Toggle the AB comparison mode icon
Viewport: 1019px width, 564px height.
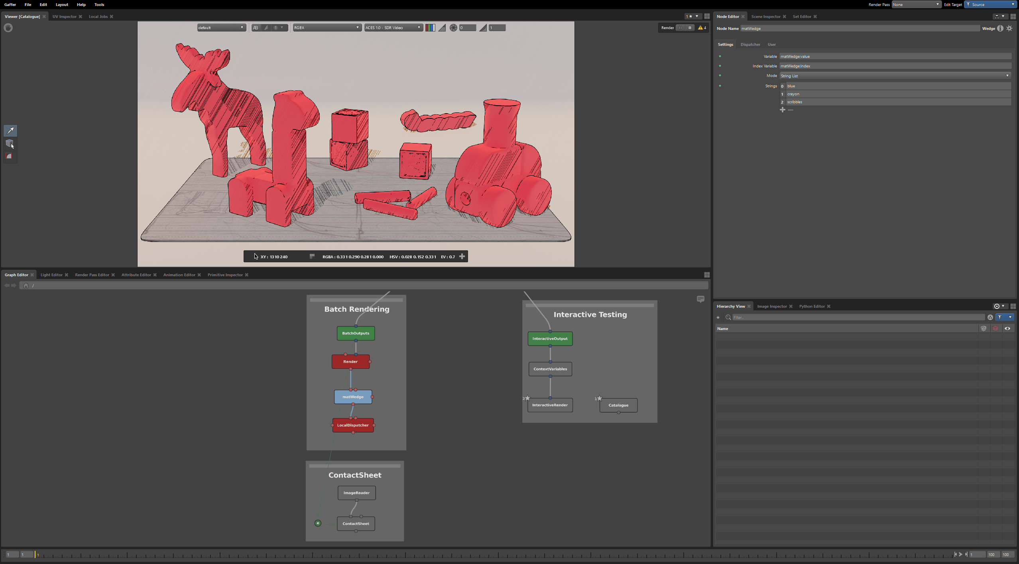(x=256, y=28)
